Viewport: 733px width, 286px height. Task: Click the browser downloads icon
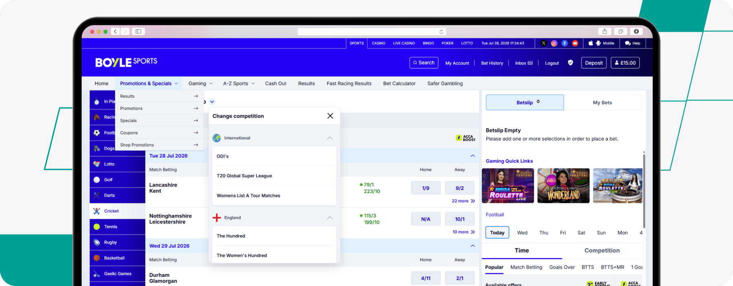tap(636, 31)
